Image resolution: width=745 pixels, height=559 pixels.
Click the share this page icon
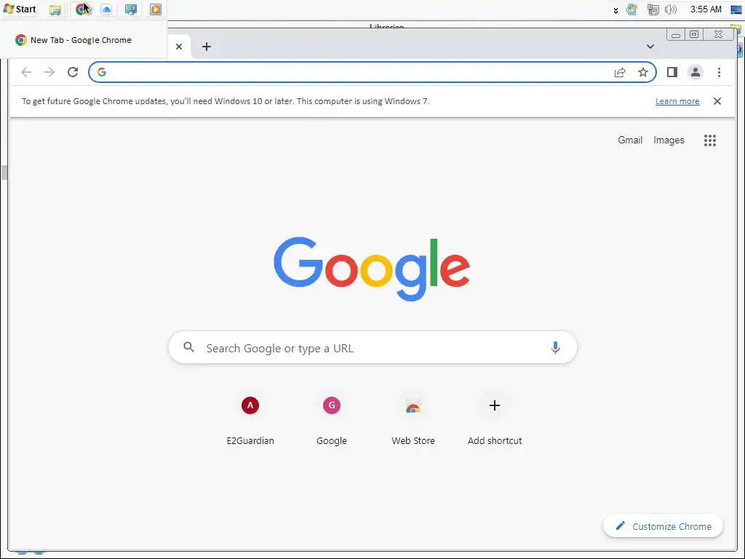point(620,72)
